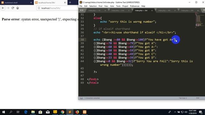Close the 'index.php — 5th' editor tab

pos(198,11)
